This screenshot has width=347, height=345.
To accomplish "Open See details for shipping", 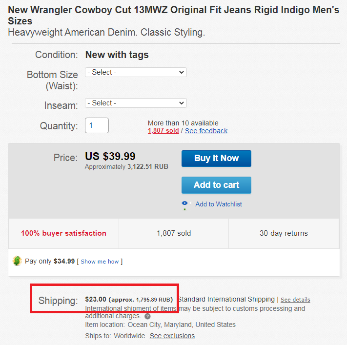I will pyautogui.click(x=295, y=300).
